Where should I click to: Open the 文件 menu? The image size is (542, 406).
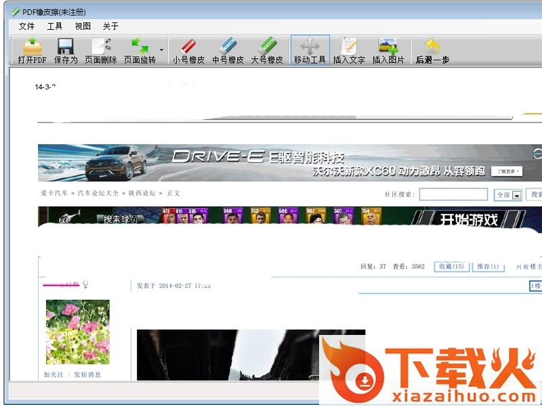(26, 26)
